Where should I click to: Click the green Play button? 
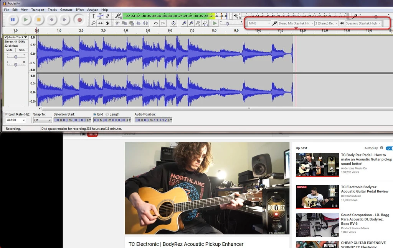(x=26, y=20)
